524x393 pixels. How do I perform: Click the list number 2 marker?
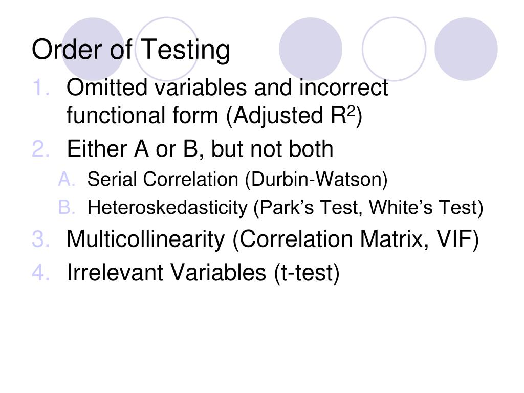pos(41,149)
